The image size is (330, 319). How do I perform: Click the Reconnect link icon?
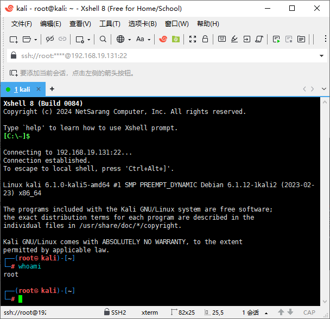(62, 39)
